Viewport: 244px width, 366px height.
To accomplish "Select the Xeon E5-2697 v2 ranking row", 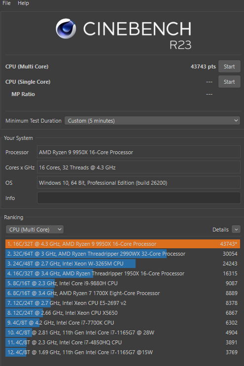I will click(x=123, y=303).
